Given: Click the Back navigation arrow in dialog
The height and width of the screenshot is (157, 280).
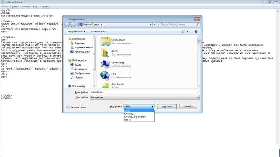Looking at the screenshot, I should click(67, 25).
